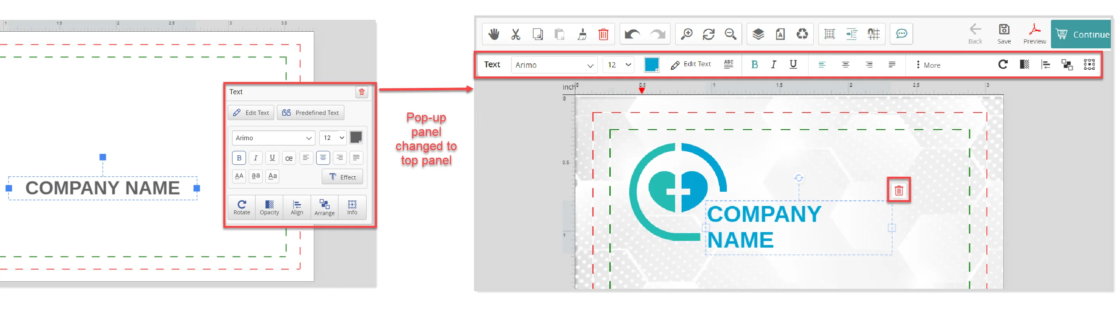This screenshot has height=309, width=1118.
Task: Click the Predefined Text button
Action: pos(311,113)
